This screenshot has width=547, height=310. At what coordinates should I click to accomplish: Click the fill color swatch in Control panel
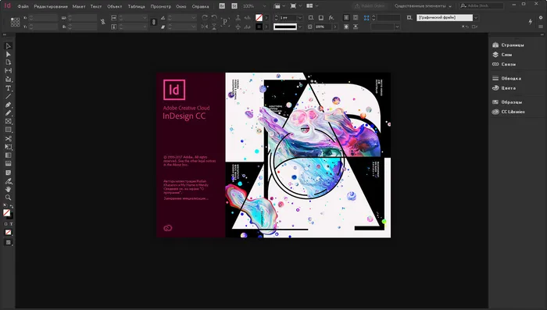coord(259,17)
